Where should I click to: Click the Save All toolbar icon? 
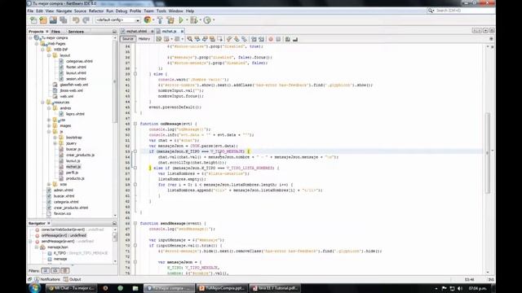(x=64, y=20)
